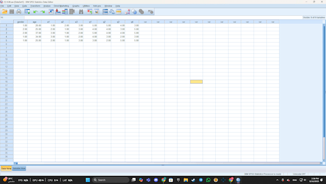This screenshot has height=184, width=326.
Task: Click the age cell 37.00 in row 3
Action: (x=35, y=33)
